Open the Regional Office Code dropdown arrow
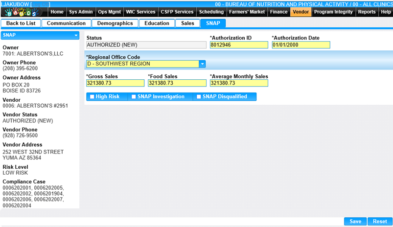Image resolution: width=393 pixels, height=227 pixels. pos(202,64)
